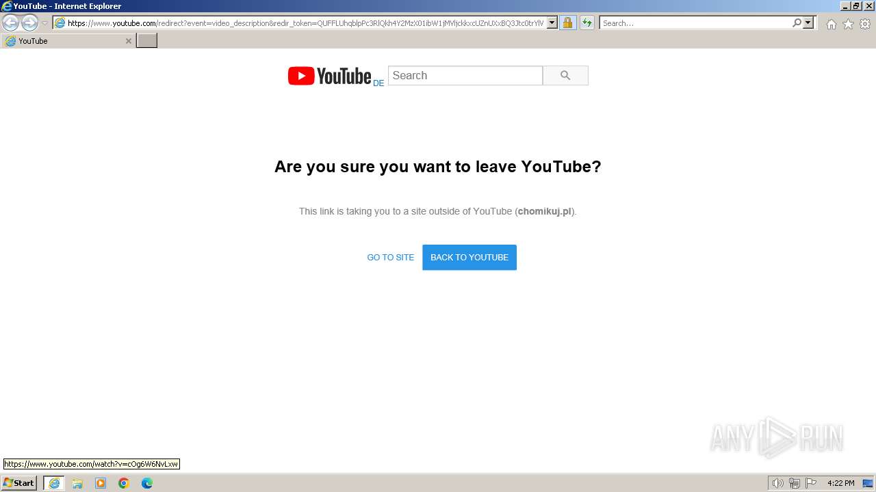This screenshot has height=492, width=876.
Task: Click the browser Back arrow button
Action: [11, 23]
